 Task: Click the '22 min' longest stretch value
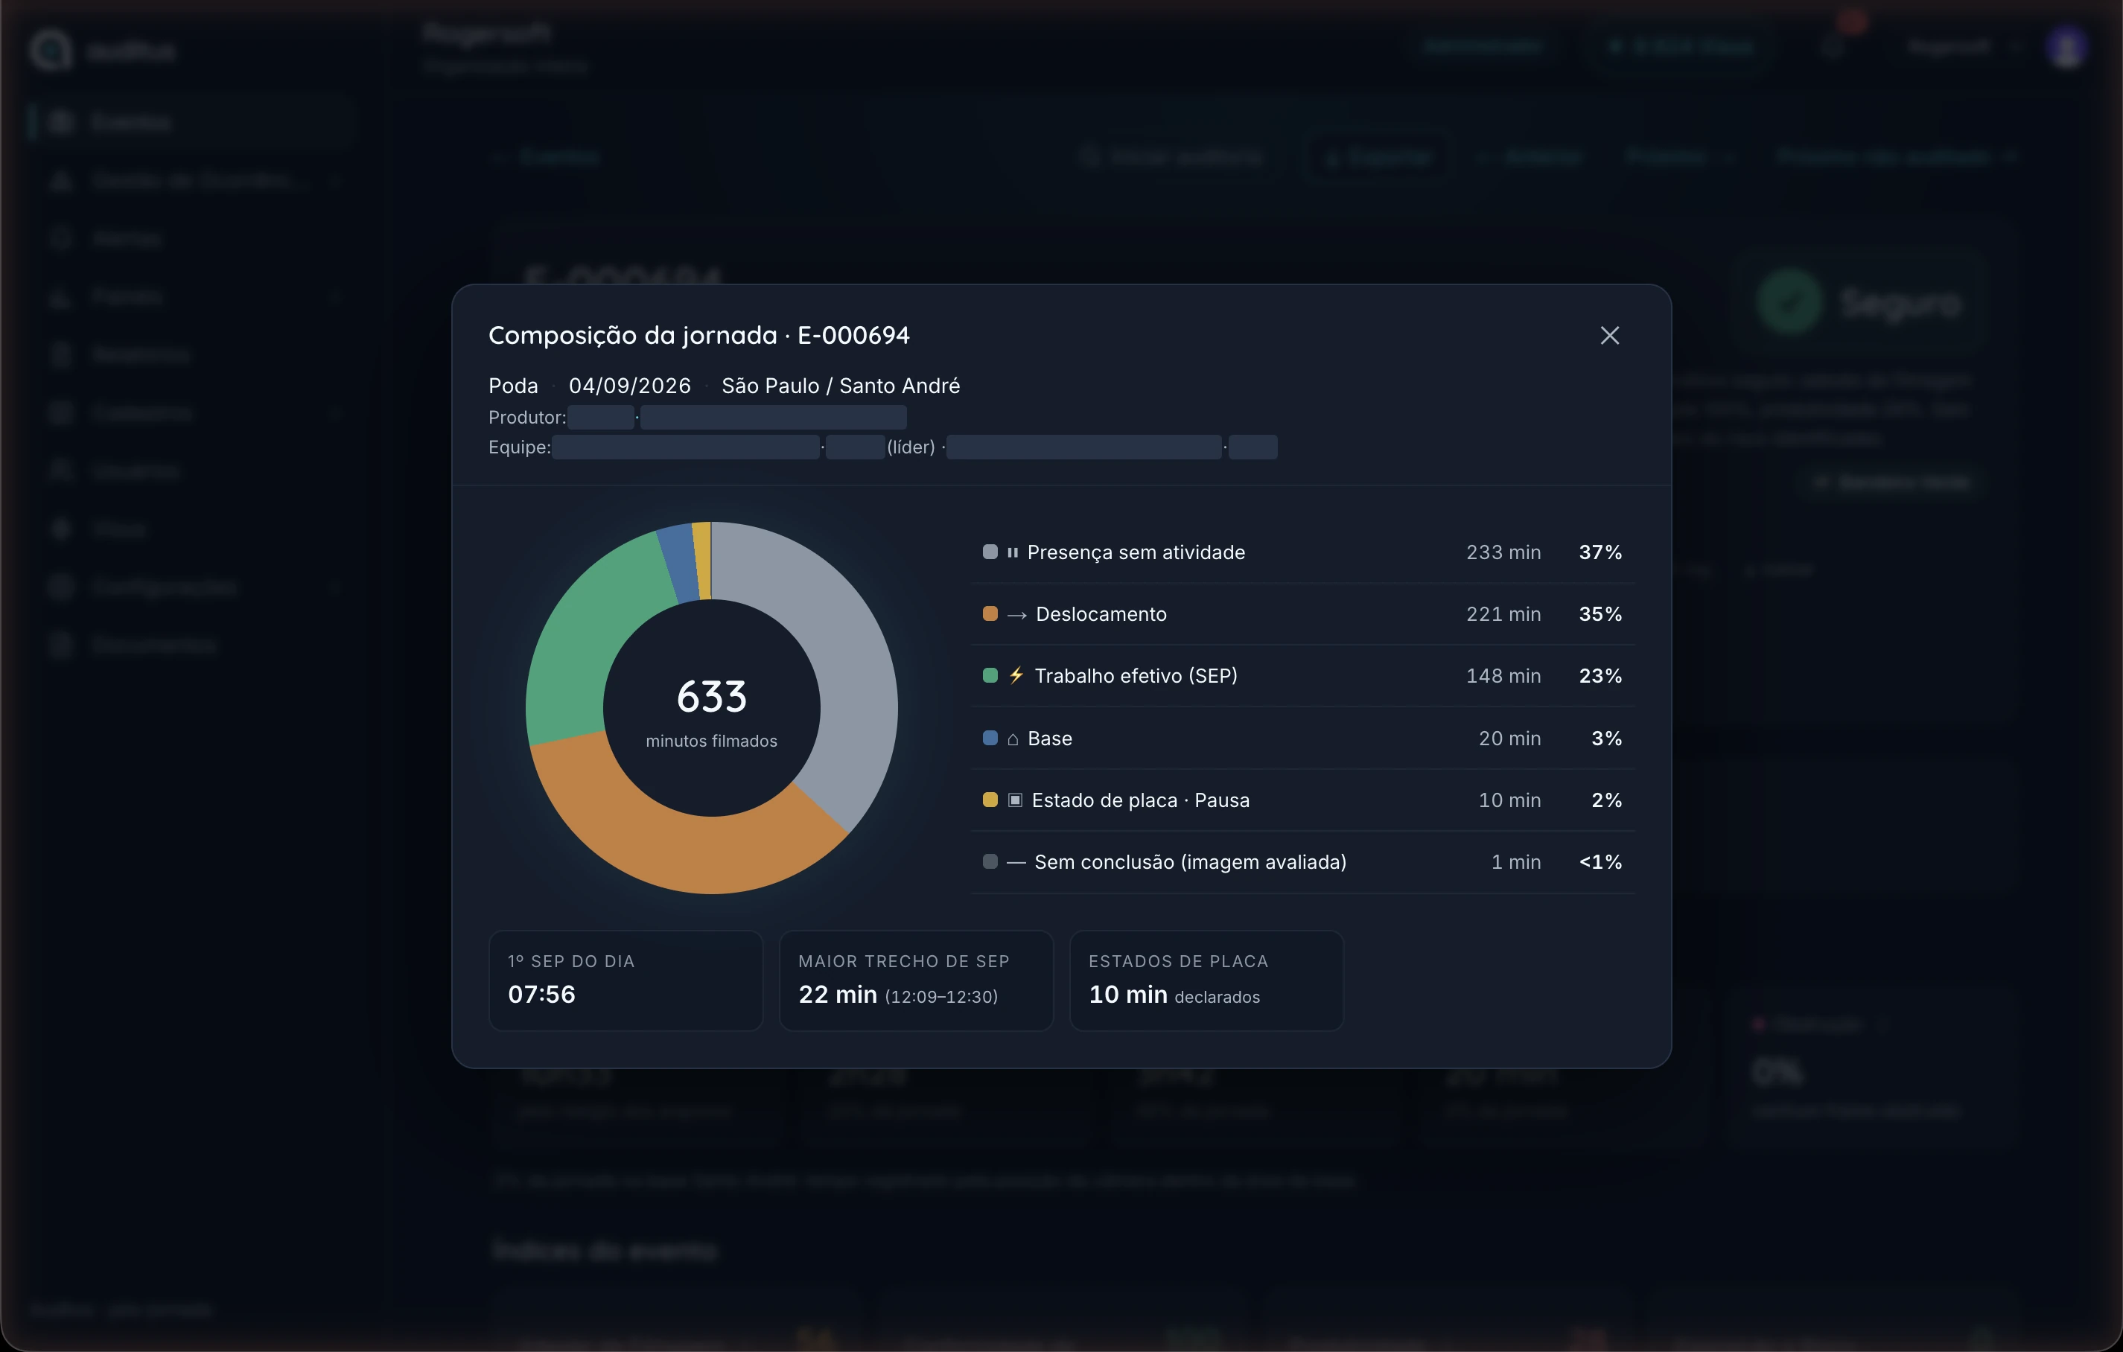click(838, 995)
